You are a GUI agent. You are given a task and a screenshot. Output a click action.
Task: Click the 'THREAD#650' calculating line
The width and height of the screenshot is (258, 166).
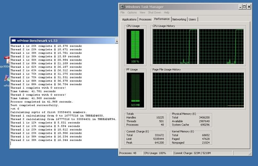pyautogui.click(x=57, y=116)
